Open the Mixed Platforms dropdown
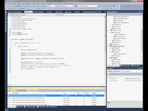Screen dimensions: 148x111 click(65, 6)
